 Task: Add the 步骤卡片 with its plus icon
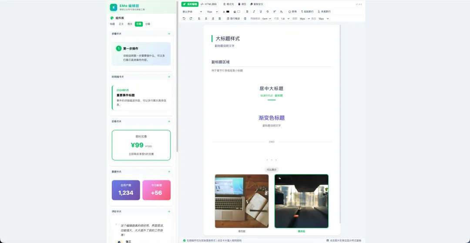pos(169,34)
